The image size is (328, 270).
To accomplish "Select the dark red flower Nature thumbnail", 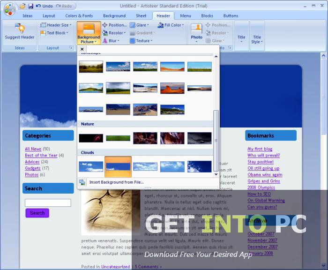I will (x=91, y=138).
